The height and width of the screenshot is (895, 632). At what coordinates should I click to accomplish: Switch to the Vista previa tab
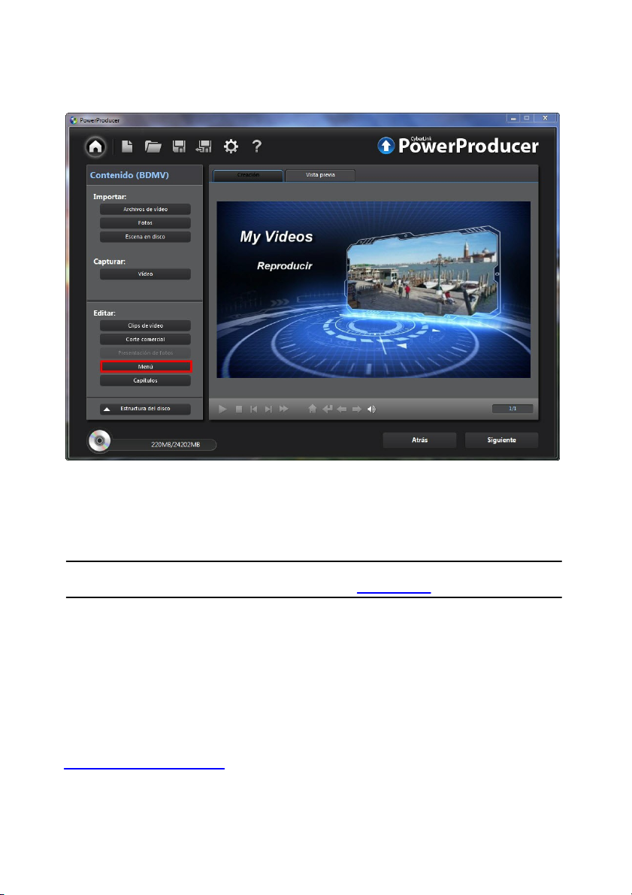click(x=320, y=175)
